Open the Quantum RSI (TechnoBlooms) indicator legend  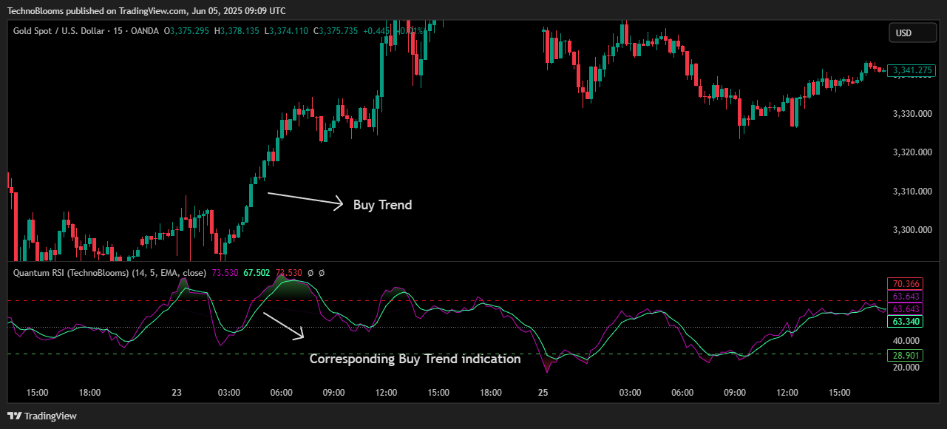pos(110,273)
